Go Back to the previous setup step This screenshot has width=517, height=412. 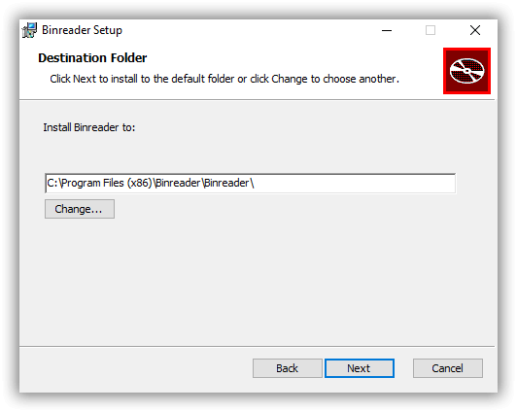[x=288, y=368]
